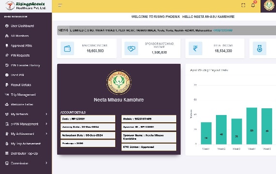Open Distributor Top-Up page
The width and height of the screenshot is (276, 174).
[x=24, y=153]
